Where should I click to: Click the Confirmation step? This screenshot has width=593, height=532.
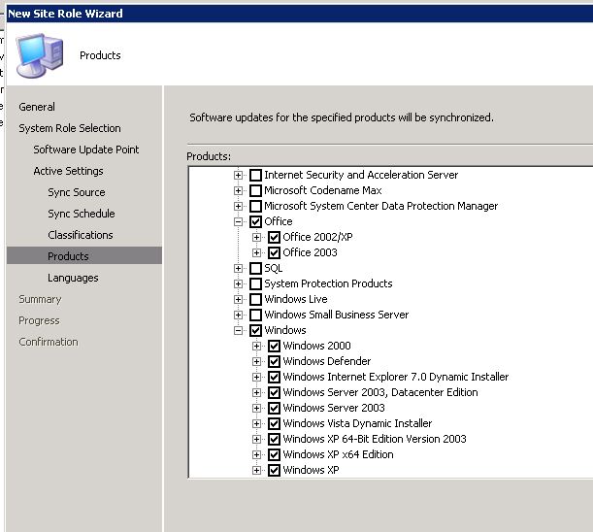coord(48,342)
